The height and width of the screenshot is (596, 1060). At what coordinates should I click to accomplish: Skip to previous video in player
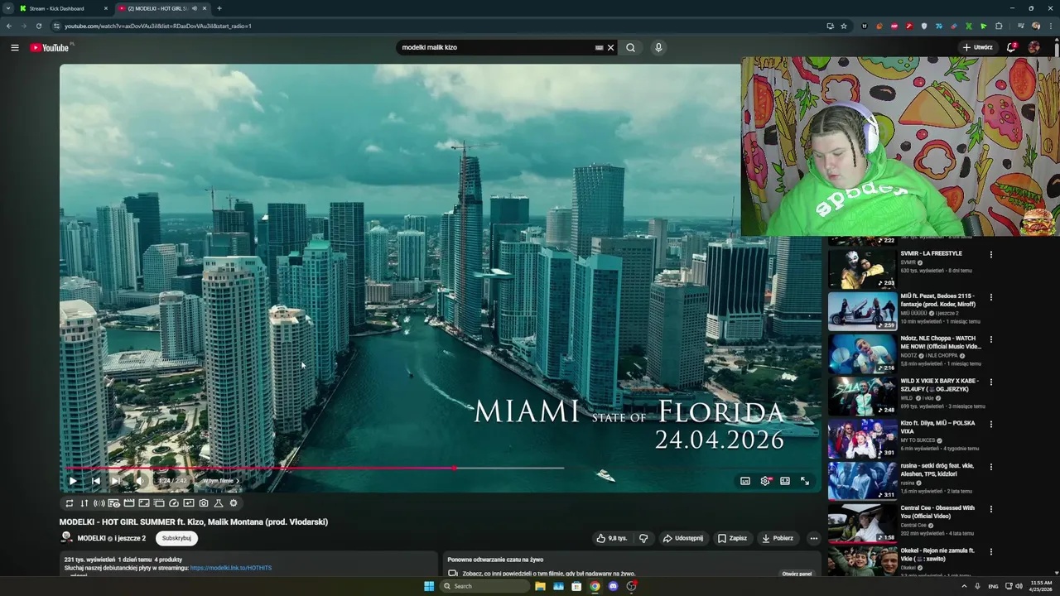coord(96,481)
